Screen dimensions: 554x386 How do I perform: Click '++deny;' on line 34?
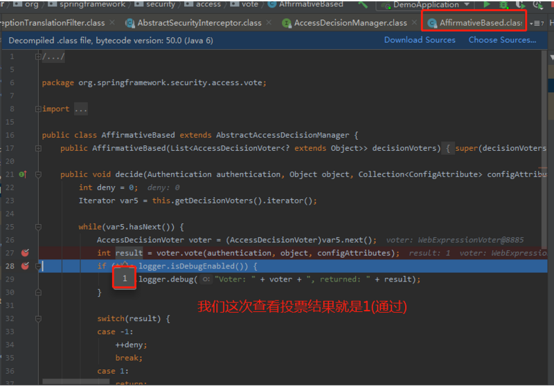coord(131,345)
